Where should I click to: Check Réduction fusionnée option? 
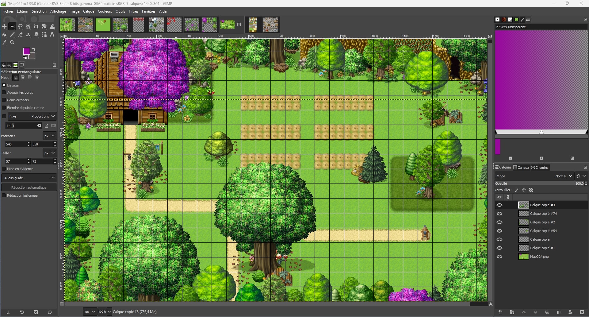tap(4, 195)
